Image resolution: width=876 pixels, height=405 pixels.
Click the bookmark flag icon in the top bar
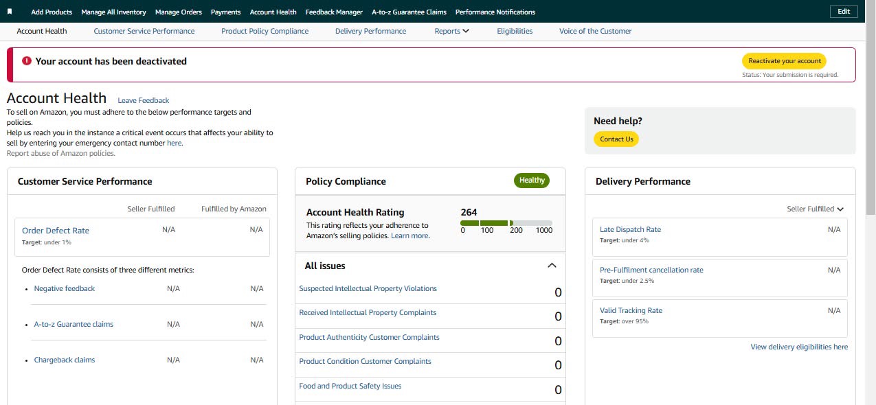pos(10,12)
